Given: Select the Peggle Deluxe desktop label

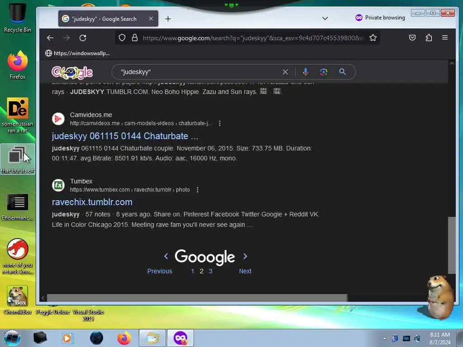Looking at the screenshot, I should pos(53,312).
